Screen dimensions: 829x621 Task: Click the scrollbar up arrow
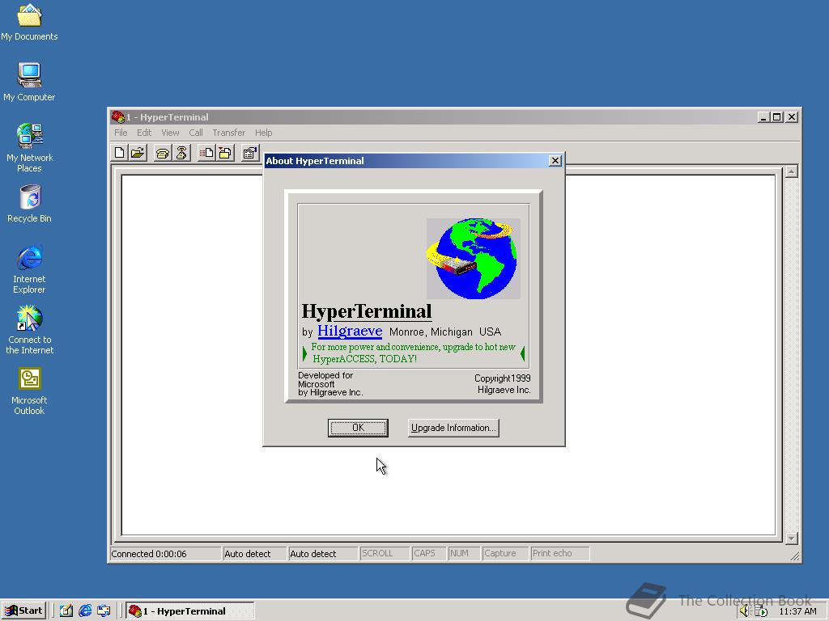[x=792, y=171]
